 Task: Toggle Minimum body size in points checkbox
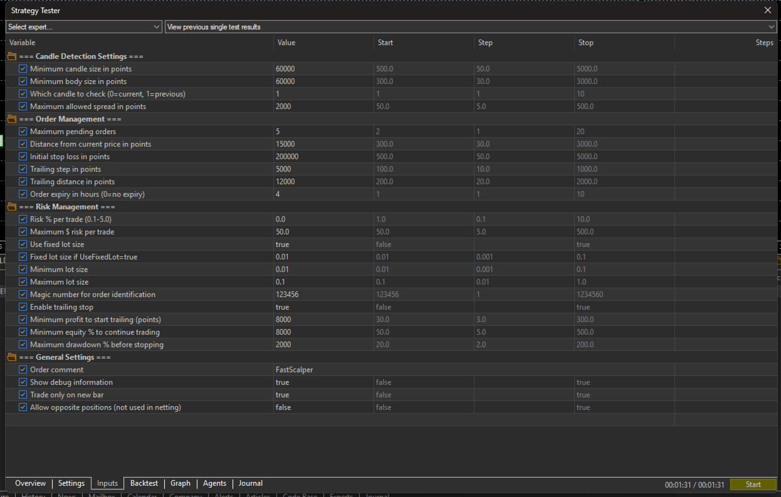(23, 81)
